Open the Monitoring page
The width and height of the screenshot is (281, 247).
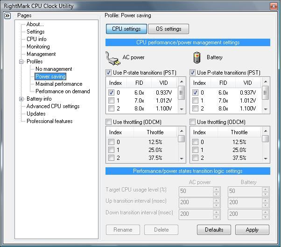click(x=38, y=47)
